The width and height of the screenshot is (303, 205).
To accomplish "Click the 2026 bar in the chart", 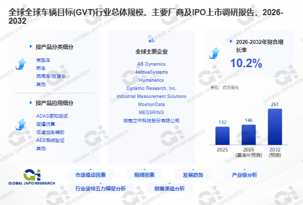I will point(248,135).
